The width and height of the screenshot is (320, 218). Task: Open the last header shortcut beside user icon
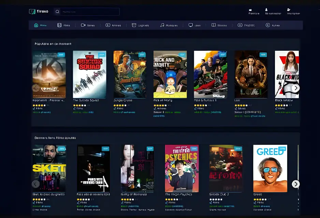[x=289, y=10]
